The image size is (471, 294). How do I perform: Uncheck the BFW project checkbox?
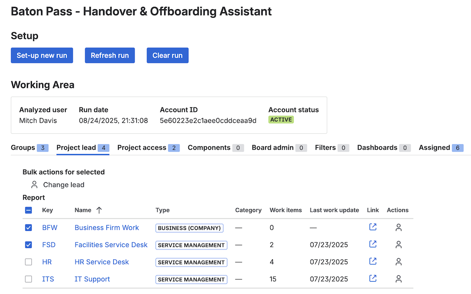pyautogui.click(x=28, y=227)
